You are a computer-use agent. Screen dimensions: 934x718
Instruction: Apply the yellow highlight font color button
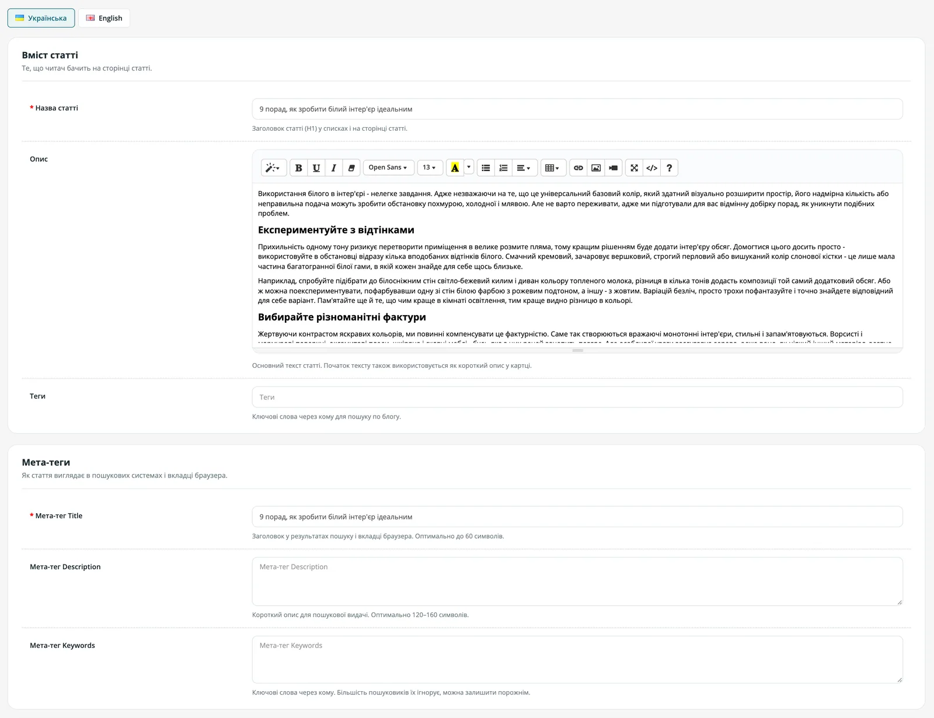tap(455, 168)
